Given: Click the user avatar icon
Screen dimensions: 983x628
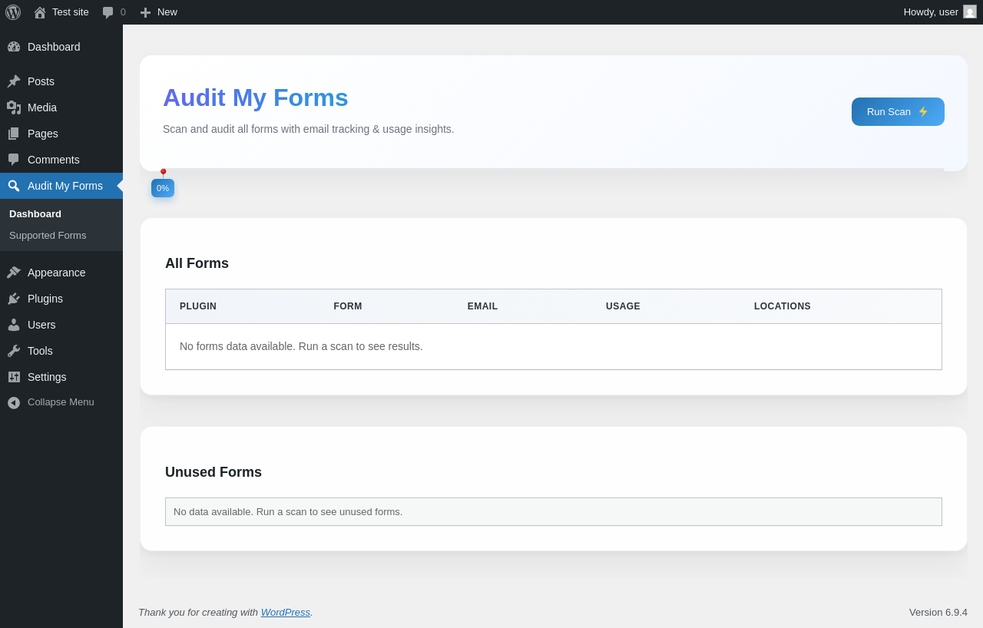Looking at the screenshot, I should pos(970,12).
